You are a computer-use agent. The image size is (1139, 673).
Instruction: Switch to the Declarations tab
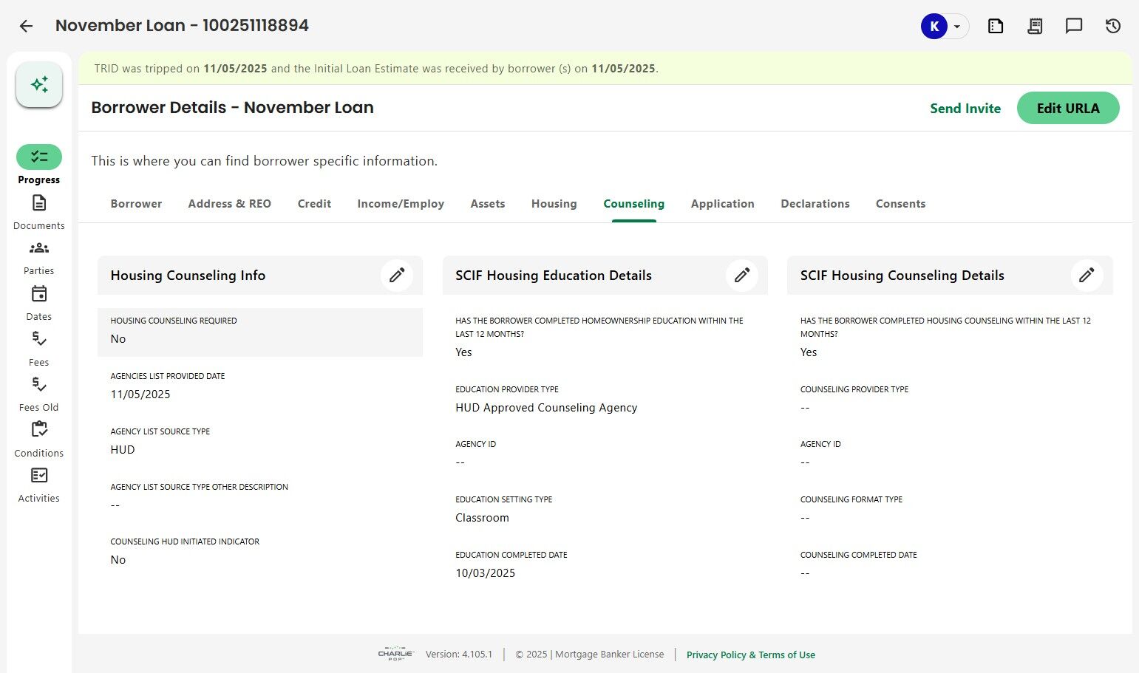click(x=815, y=204)
